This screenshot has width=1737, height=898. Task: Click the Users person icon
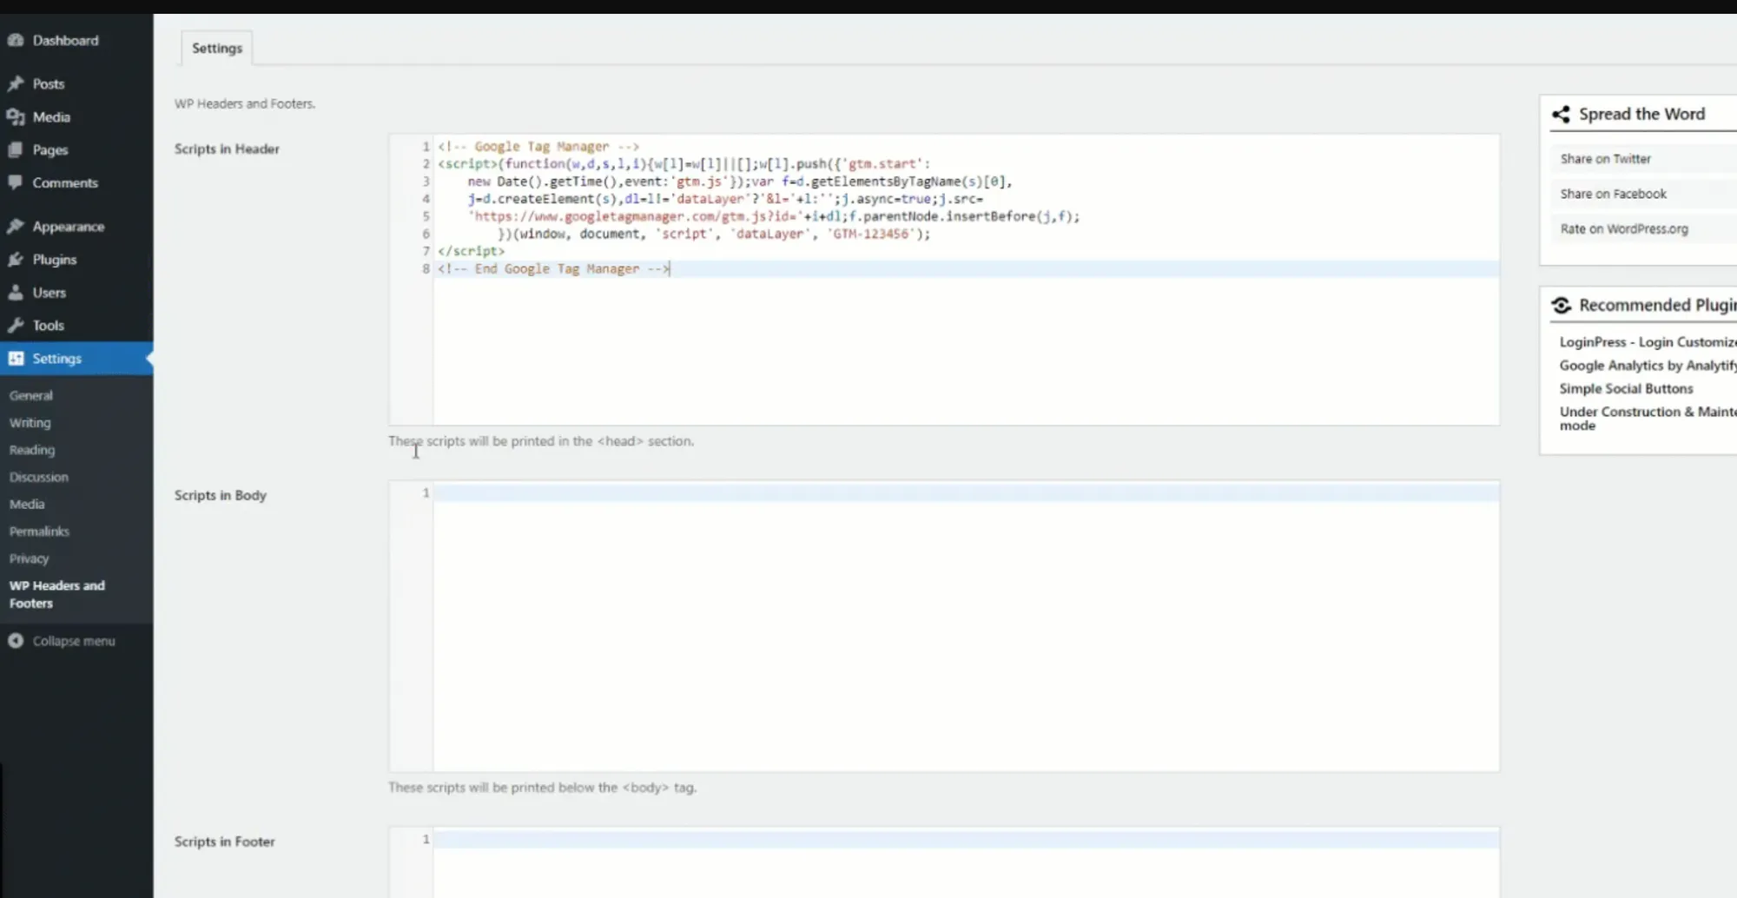tap(16, 293)
